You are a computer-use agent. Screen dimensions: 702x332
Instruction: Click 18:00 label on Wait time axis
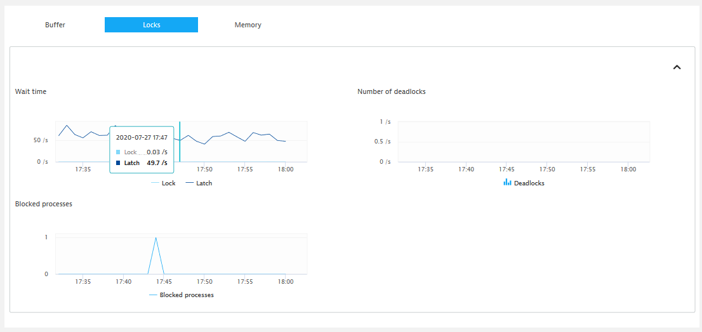[x=284, y=169]
